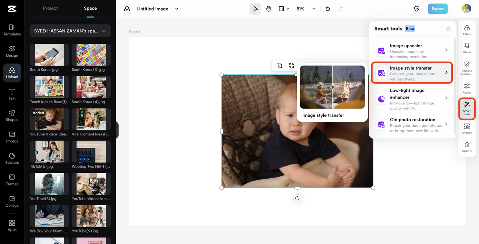Select South Korea .jpg thumbnail

(49, 55)
